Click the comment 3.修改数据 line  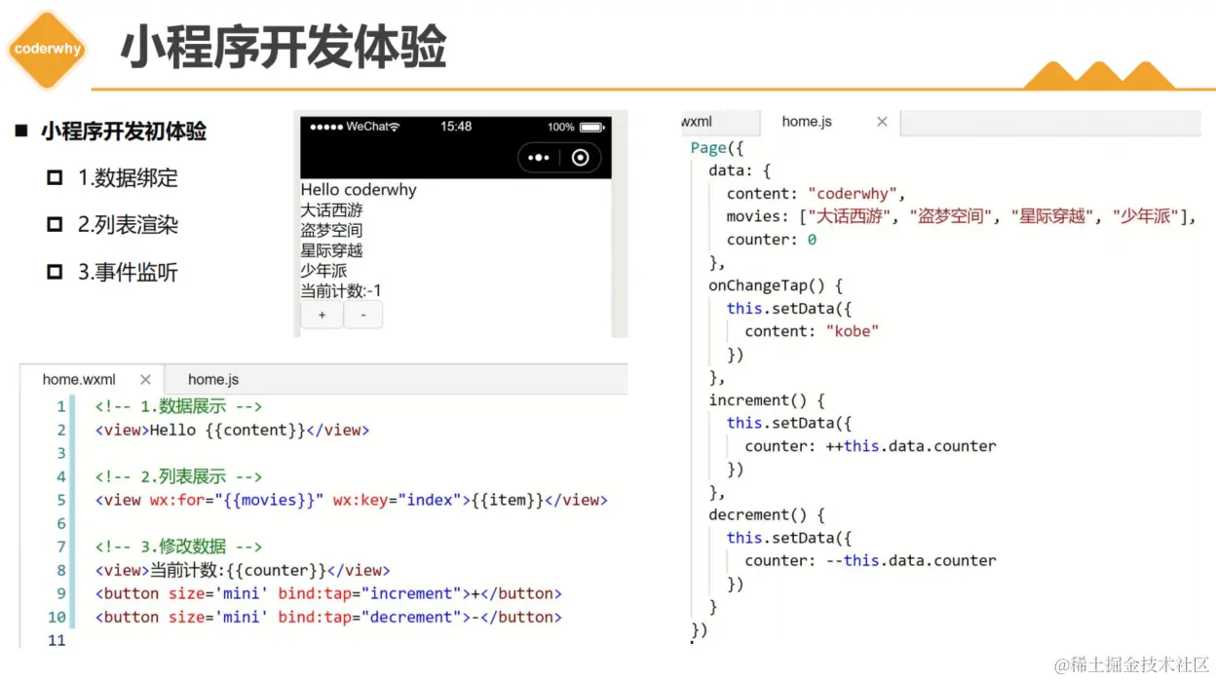pyautogui.click(x=179, y=547)
